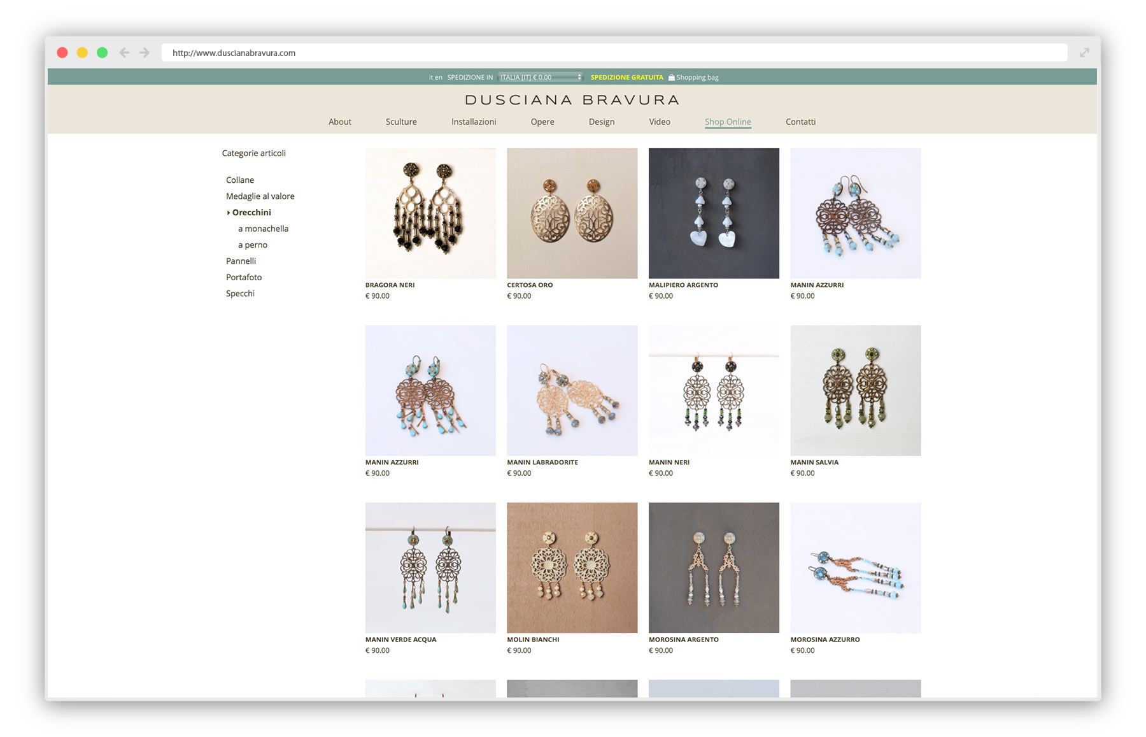Select the Portafoto category
Image resolution: width=1146 pixels, height=737 pixels.
tap(244, 277)
